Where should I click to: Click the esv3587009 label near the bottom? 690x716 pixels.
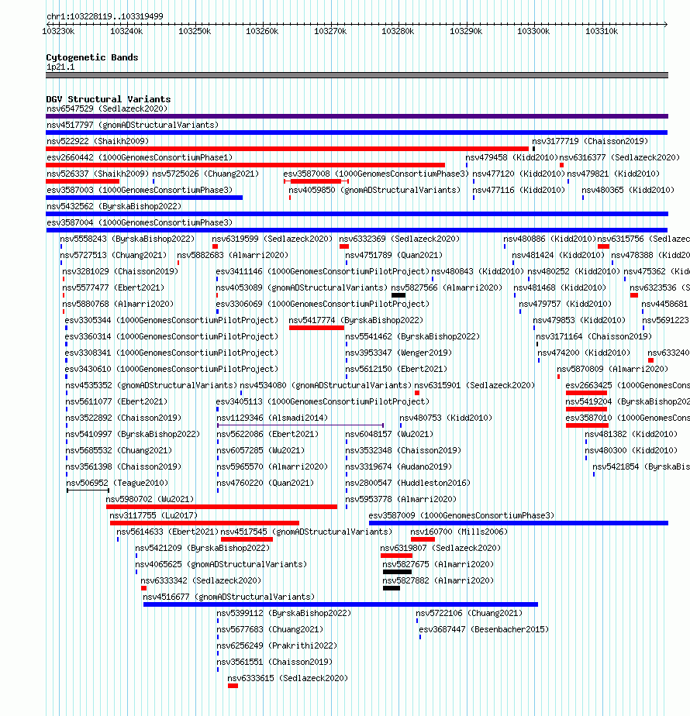click(x=461, y=515)
